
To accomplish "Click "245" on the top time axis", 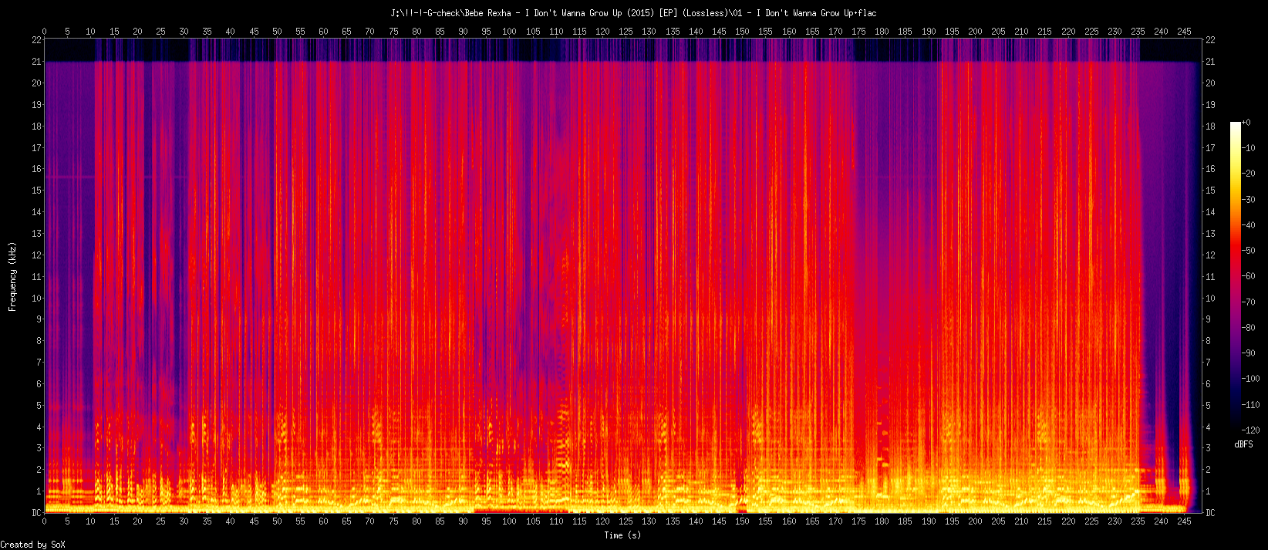I will [x=1184, y=32].
